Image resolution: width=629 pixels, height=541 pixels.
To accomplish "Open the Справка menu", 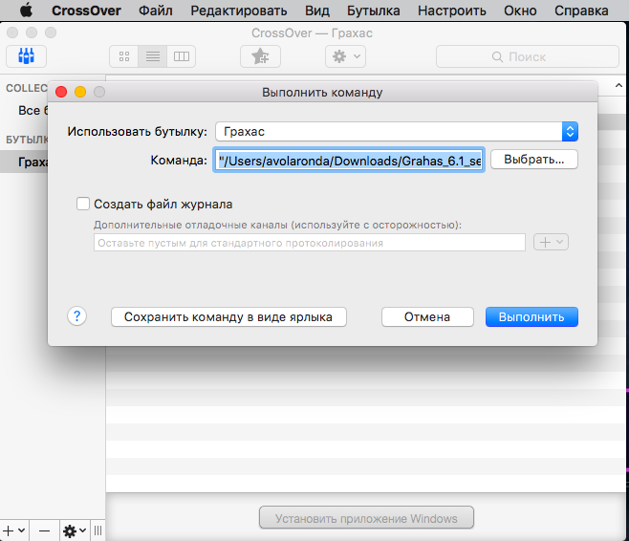I will pos(581,11).
